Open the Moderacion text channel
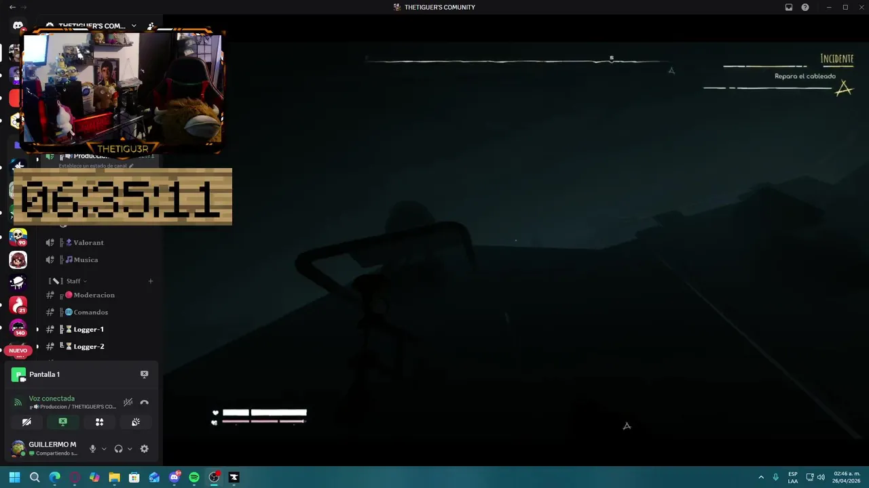The image size is (869, 488). 99,295
